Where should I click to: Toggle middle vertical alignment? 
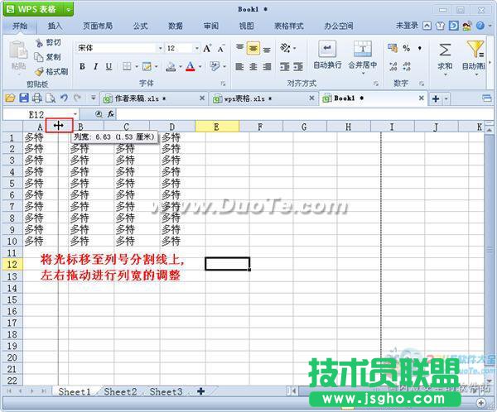click(x=253, y=48)
